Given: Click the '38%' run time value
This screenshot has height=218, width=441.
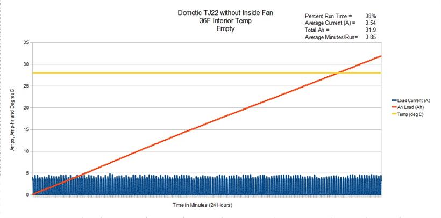Looking at the screenshot, I should tap(371, 16).
